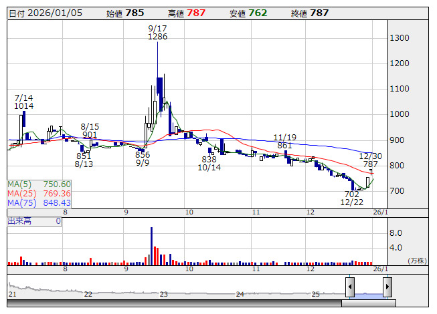Select year 24 on the overview timeline
The width and height of the screenshot is (437, 314).
pos(240,294)
